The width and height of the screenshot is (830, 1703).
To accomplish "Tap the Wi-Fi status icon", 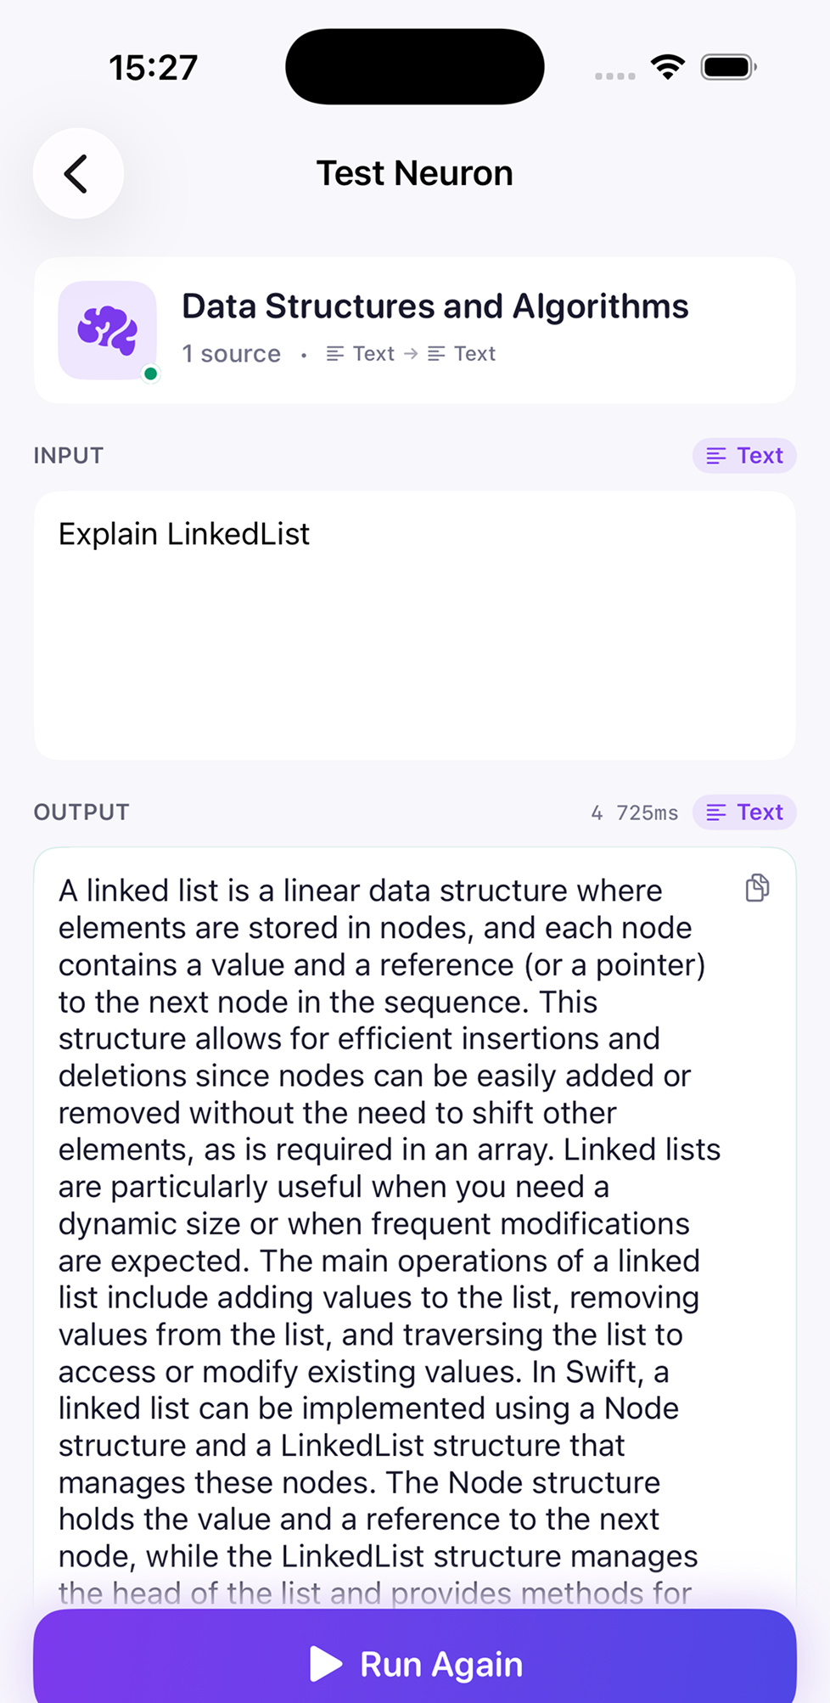I will (667, 66).
